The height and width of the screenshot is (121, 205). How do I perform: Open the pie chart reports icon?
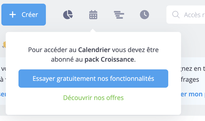click(x=68, y=15)
